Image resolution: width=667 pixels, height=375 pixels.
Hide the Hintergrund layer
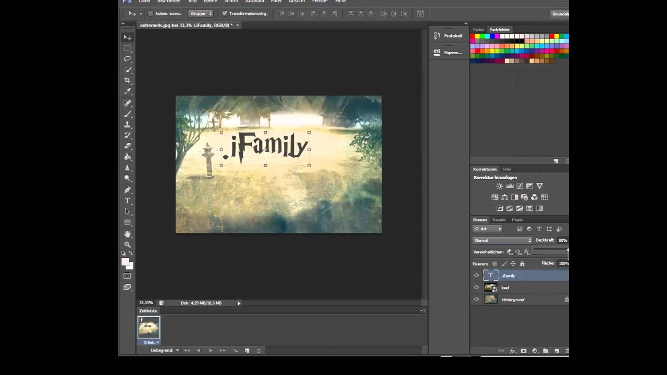[x=476, y=299]
